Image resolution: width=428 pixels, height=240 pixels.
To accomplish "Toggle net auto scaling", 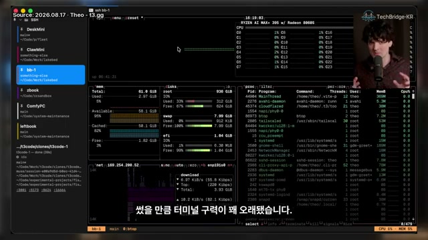I will [179, 165].
